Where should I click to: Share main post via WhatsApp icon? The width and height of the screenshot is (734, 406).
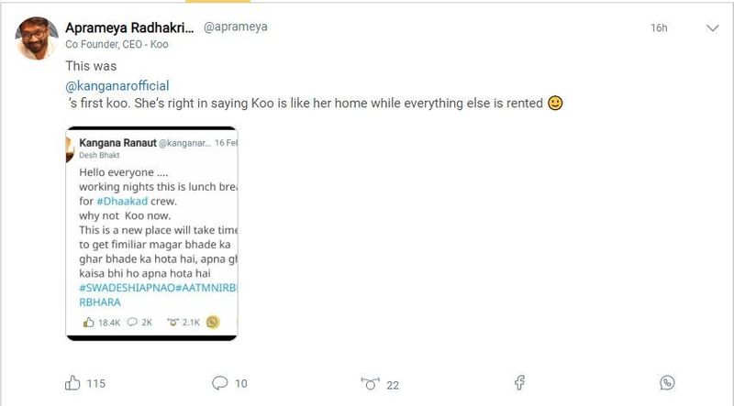[667, 383]
